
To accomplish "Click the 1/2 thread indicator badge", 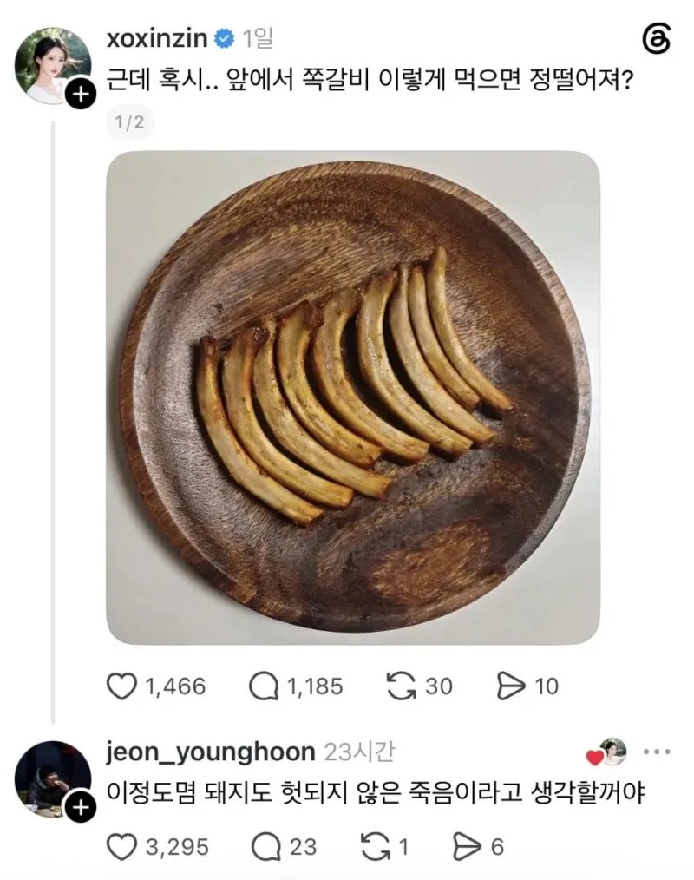I will pos(129,121).
